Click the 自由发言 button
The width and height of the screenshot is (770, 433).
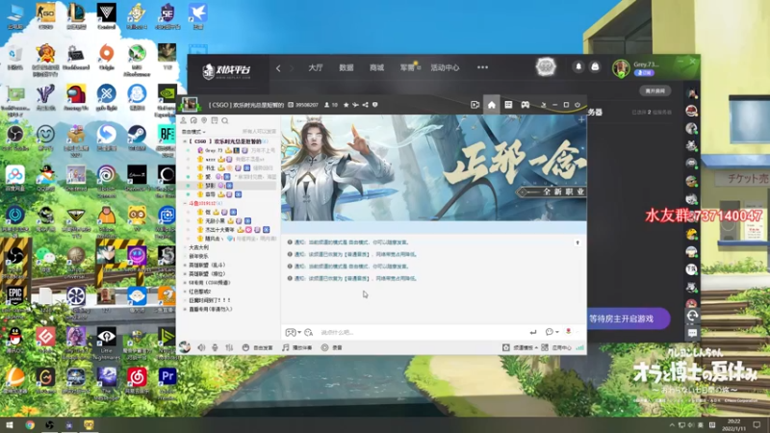coord(257,347)
